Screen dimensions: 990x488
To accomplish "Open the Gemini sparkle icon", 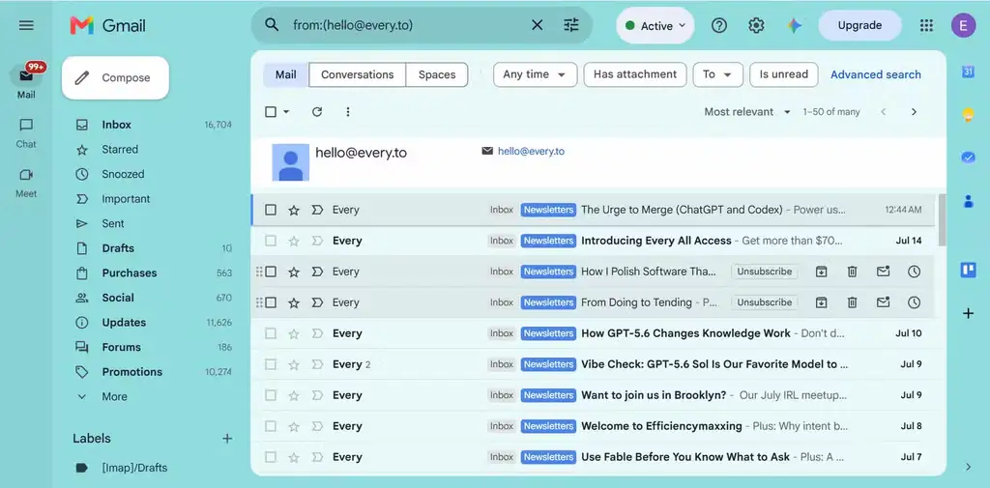I will pos(795,25).
